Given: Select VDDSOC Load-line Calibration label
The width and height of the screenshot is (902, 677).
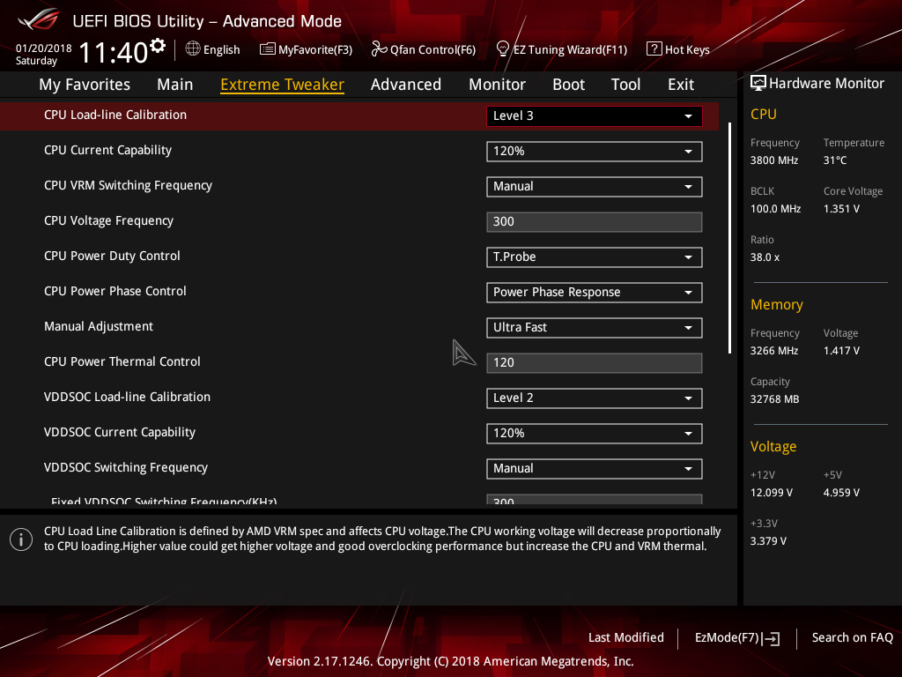Looking at the screenshot, I should 127,398.
